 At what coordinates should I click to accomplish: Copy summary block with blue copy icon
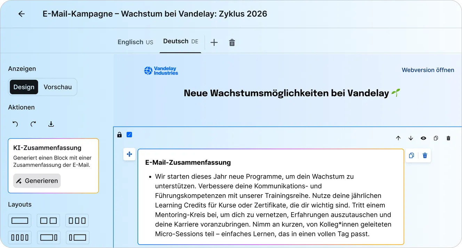412,155
